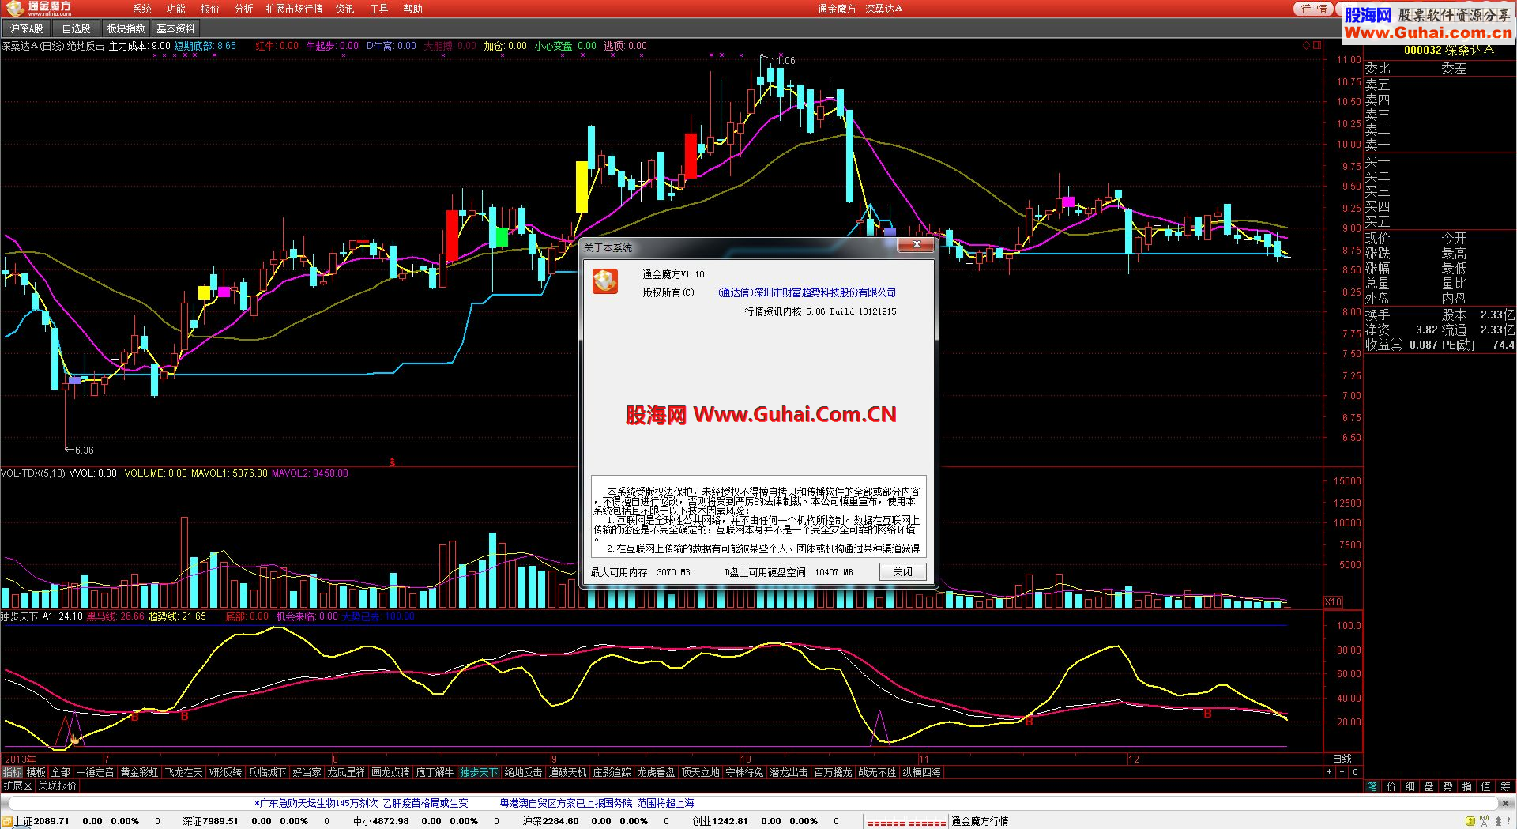1517x829 pixels.
Task: Switch to the 关联报价 tab
Action: pos(57,786)
